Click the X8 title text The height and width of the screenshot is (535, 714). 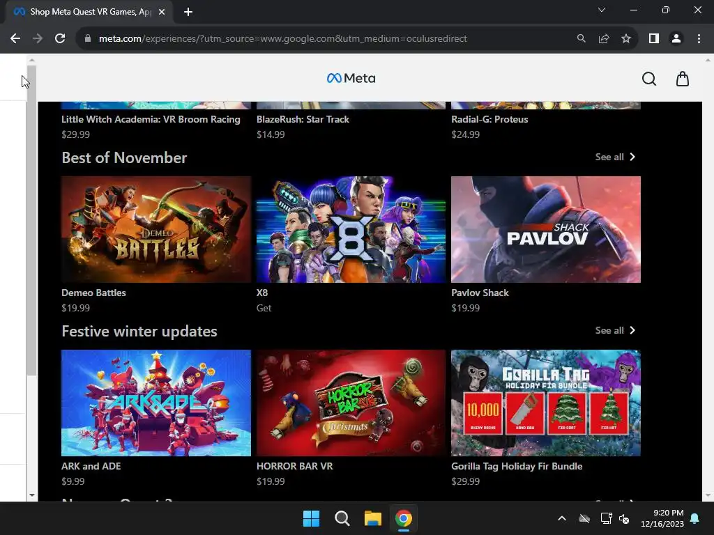tap(262, 293)
